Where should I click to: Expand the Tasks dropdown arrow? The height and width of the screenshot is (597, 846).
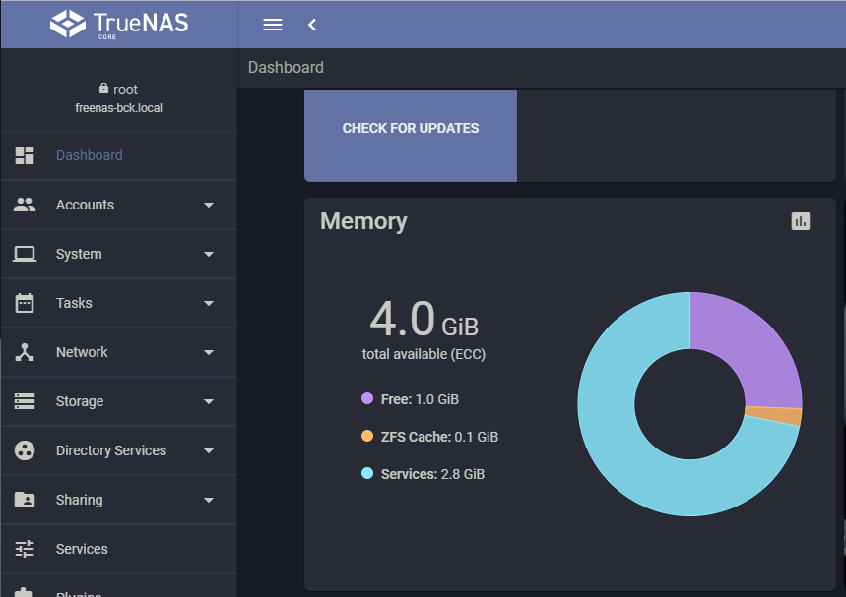pyautogui.click(x=209, y=303)
